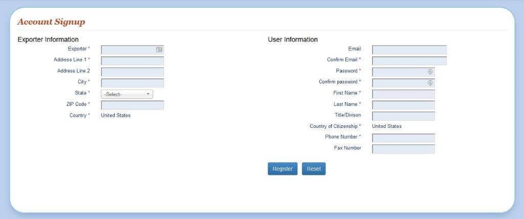Click the Phone Number label

pos(343,137)
